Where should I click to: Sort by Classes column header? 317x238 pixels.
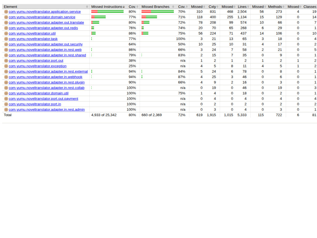(x=310, y=7)
